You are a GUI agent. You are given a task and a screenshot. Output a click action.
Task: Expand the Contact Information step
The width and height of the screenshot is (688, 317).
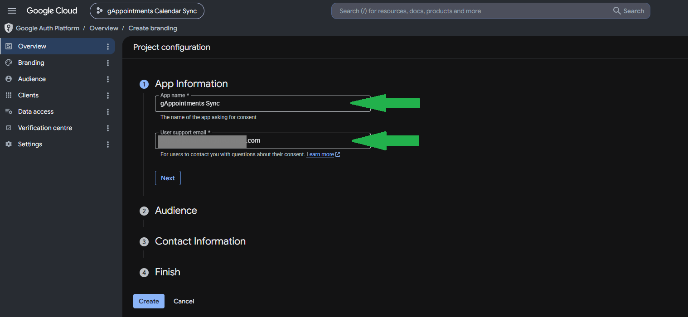coord(200,241)
